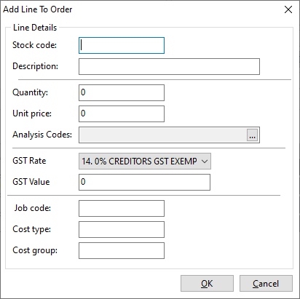Click the Line Details group heading
The height and width of the screenshot is (299, 300).
coord(35,28)
